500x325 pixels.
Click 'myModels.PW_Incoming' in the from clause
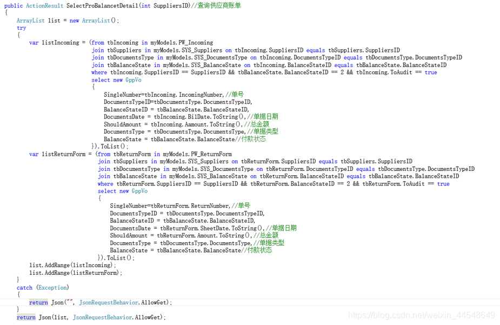(182, 43)
